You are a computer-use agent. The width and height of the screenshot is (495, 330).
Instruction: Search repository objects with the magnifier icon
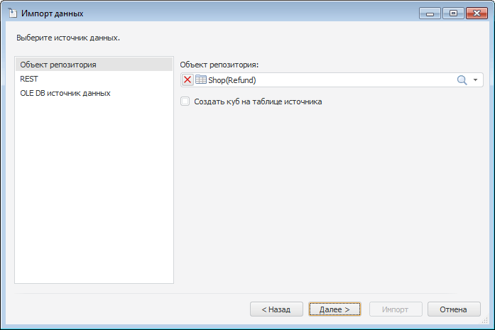coord(462,80)
